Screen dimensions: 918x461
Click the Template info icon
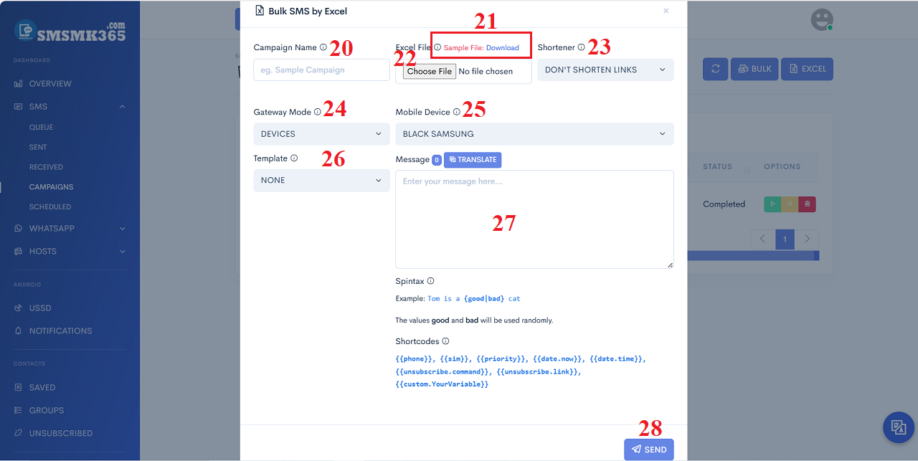coord(294,158)
